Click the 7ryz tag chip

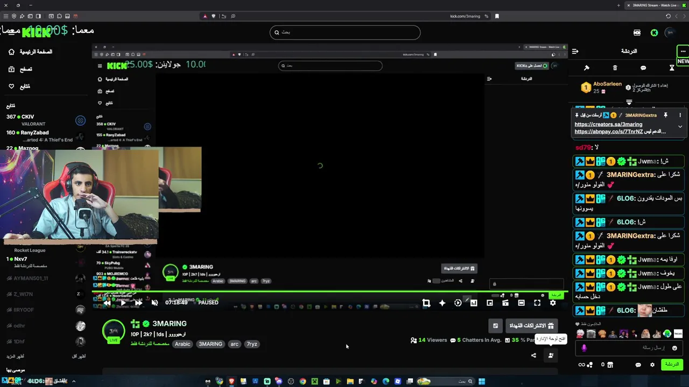coord(252,344)
